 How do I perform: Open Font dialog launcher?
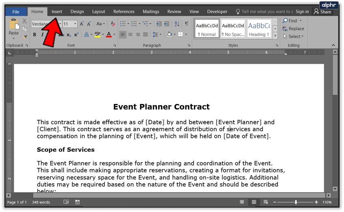114,45
